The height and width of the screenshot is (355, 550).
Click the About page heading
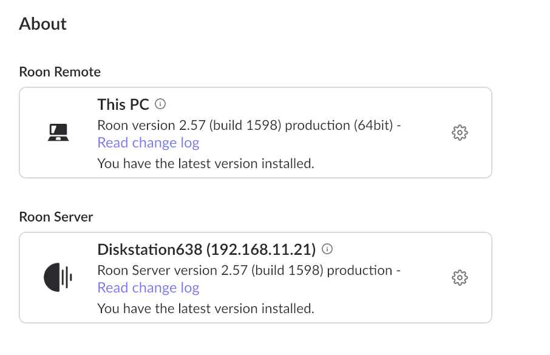[42, 24]
